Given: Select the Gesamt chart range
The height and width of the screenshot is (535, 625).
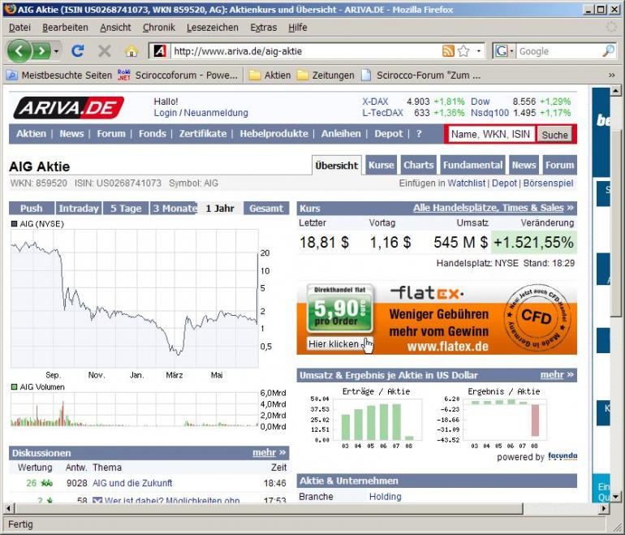Looking at the screenshot, I should tap(266, 208).
